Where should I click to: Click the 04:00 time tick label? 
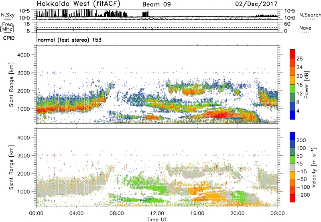click(x=76, y=214)
